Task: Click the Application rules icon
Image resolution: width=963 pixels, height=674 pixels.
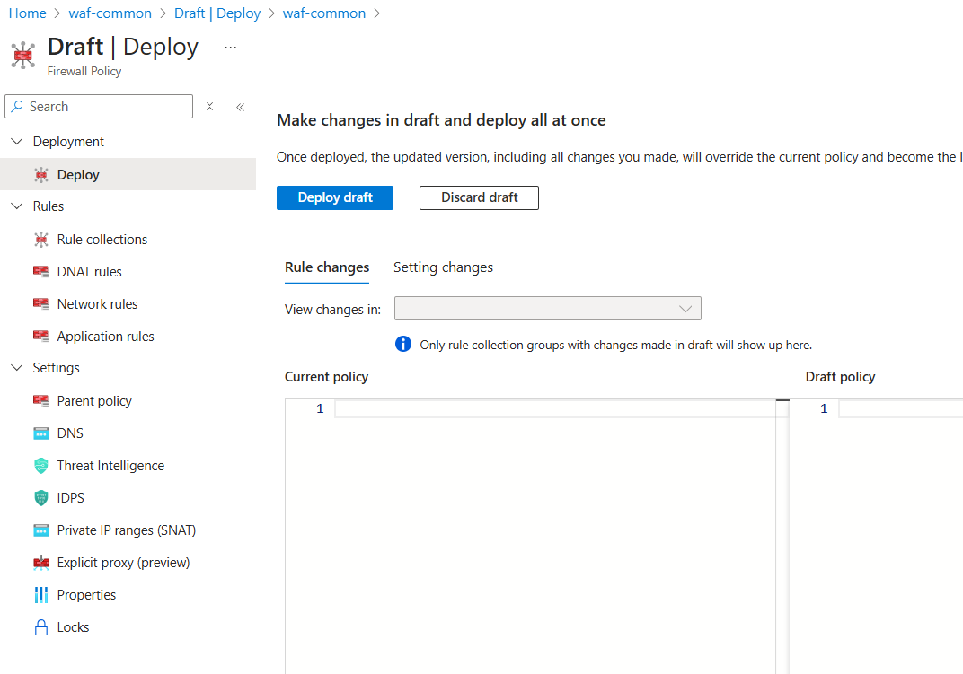Action: click(41, 337)
